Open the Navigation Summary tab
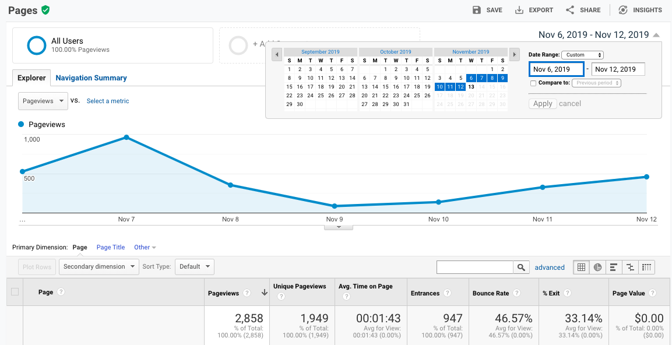The image size is (672, 345). [x=91, y=78]
